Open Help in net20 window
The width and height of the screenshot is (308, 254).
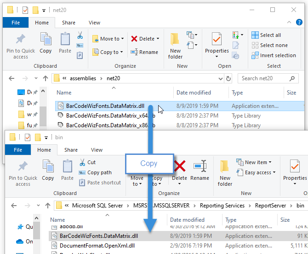299,22
